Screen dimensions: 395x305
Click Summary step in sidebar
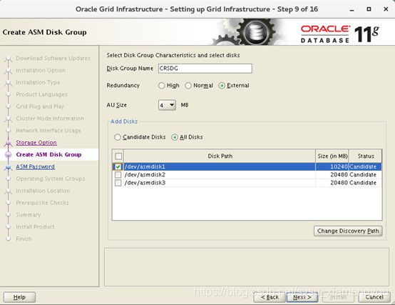(x=29, y=215)
